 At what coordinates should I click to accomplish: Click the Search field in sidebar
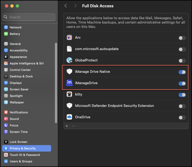coord(29,17)
